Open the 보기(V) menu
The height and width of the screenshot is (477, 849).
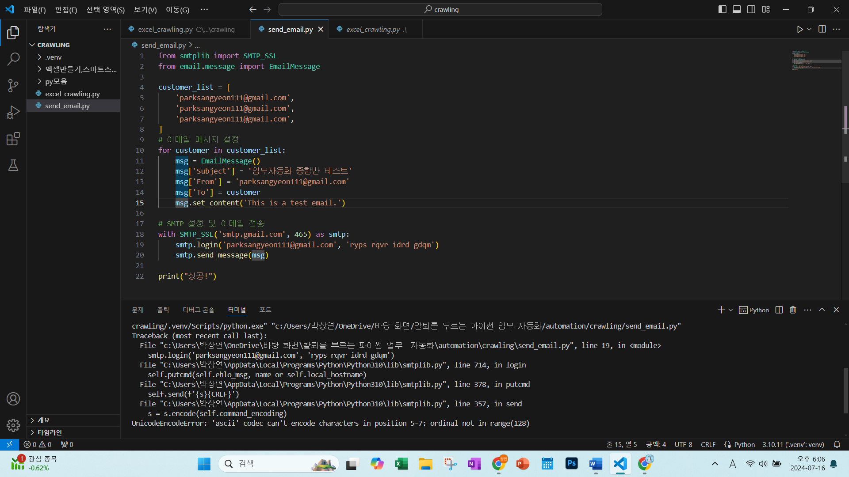coord(145,9)
